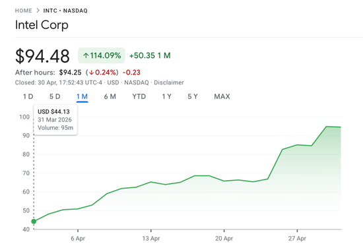
Task: Open the Disclaimer link
Action: [169, 82]
